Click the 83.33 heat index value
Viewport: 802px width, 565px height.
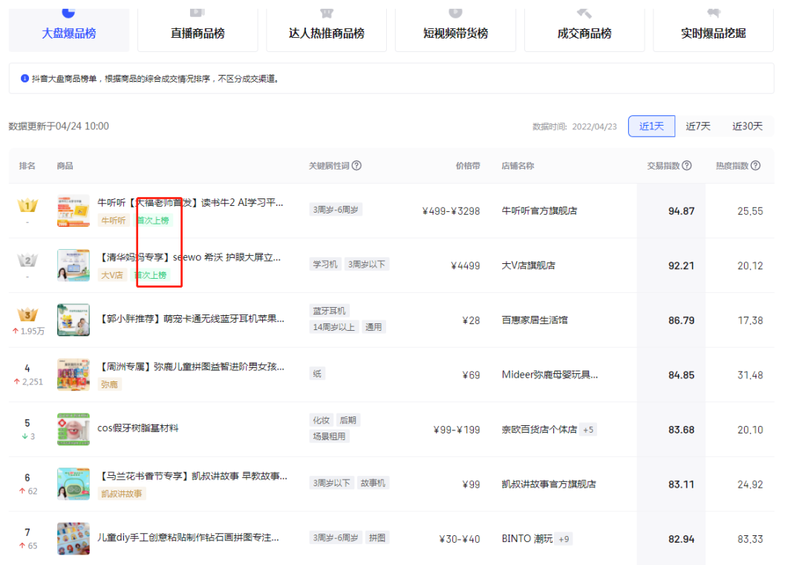click(x=750, y=539)
